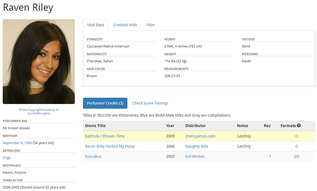Open the Virgo astrology link
Screen dimensions: 317x191
(7, 158)
